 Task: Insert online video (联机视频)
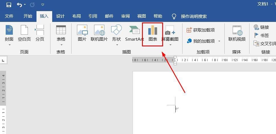click(237, 34)
